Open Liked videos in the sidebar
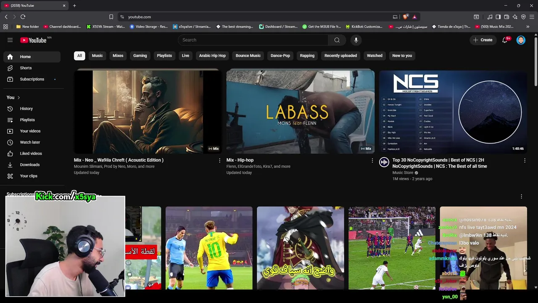Image resolution: width=538 pixels, height=303 pixels. pyautogui.click(x=32, y=154)
